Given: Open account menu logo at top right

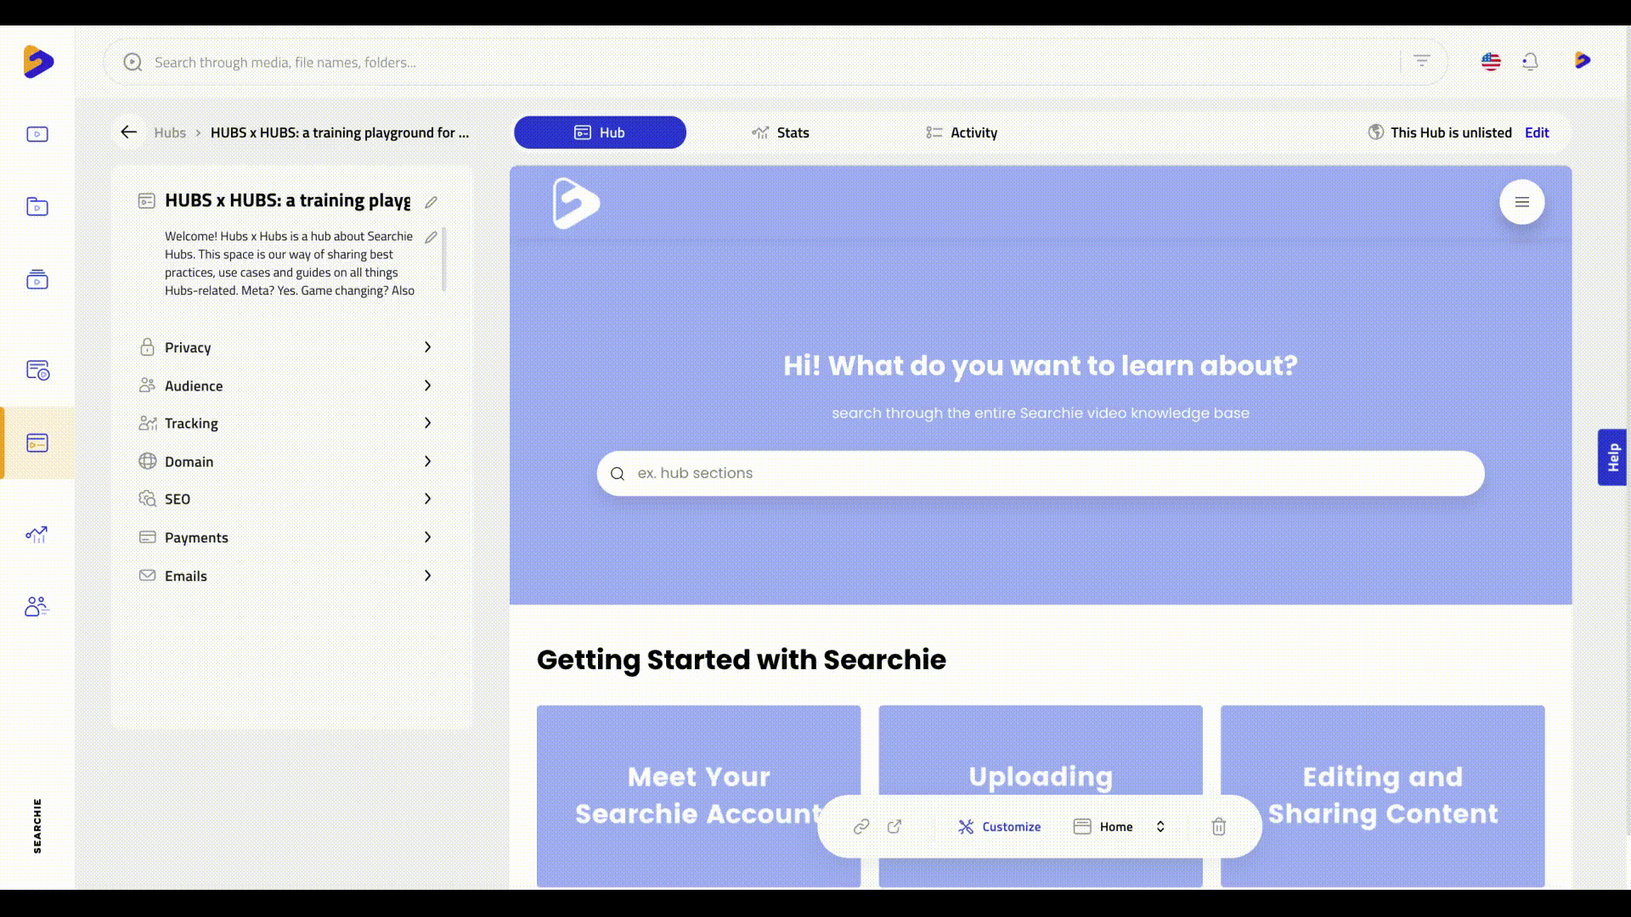Looking at the screenshot, I should (1582, 60).
